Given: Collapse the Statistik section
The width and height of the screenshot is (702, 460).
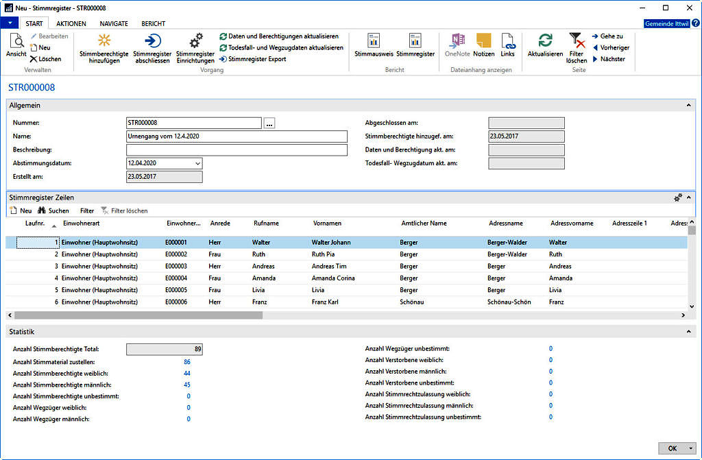Looking at the screenshot, I should click(x=688, y=331).
